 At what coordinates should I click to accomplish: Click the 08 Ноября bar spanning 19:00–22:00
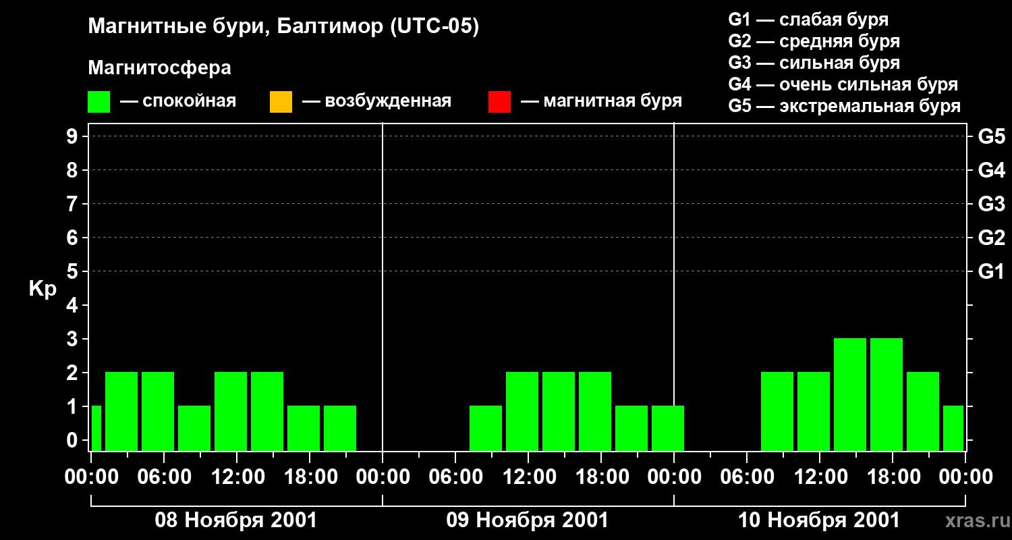340,428
